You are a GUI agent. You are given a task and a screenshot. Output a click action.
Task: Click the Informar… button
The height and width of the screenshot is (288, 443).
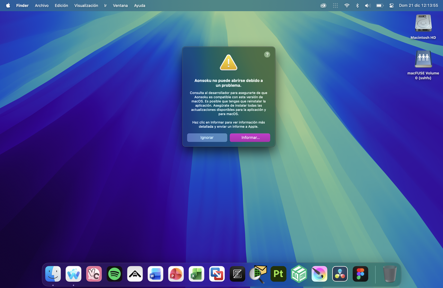[x=250, y=137]
